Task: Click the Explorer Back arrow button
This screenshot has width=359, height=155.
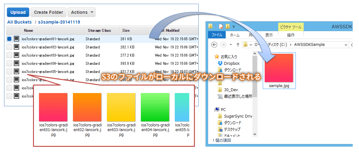Action: point(214,45)
